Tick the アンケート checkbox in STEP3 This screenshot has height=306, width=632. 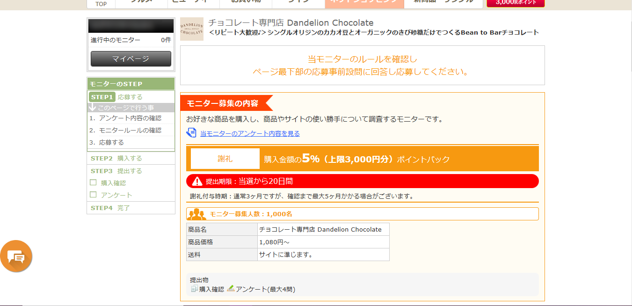93,195
